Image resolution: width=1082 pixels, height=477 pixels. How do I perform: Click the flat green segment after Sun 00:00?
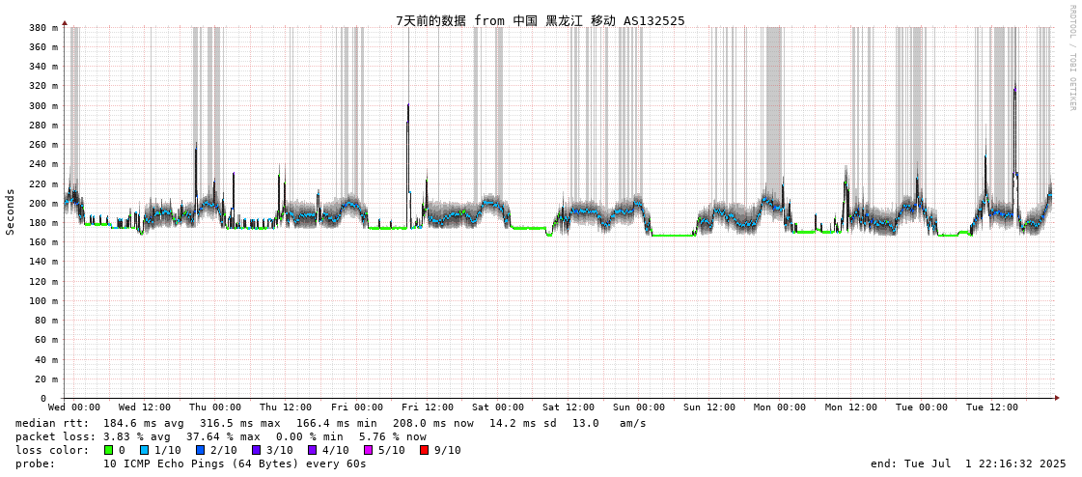tap(674, 236)
